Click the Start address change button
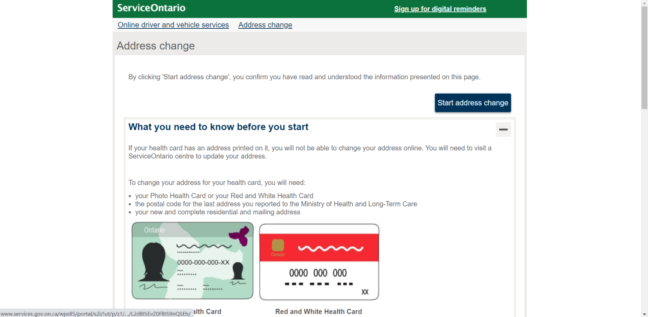This screenshot has height=317, width=648. click(473, 103)
